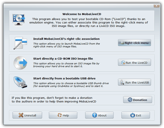Open the Donation button
This screenshot has width=164, height=128.
coord(137,100)
